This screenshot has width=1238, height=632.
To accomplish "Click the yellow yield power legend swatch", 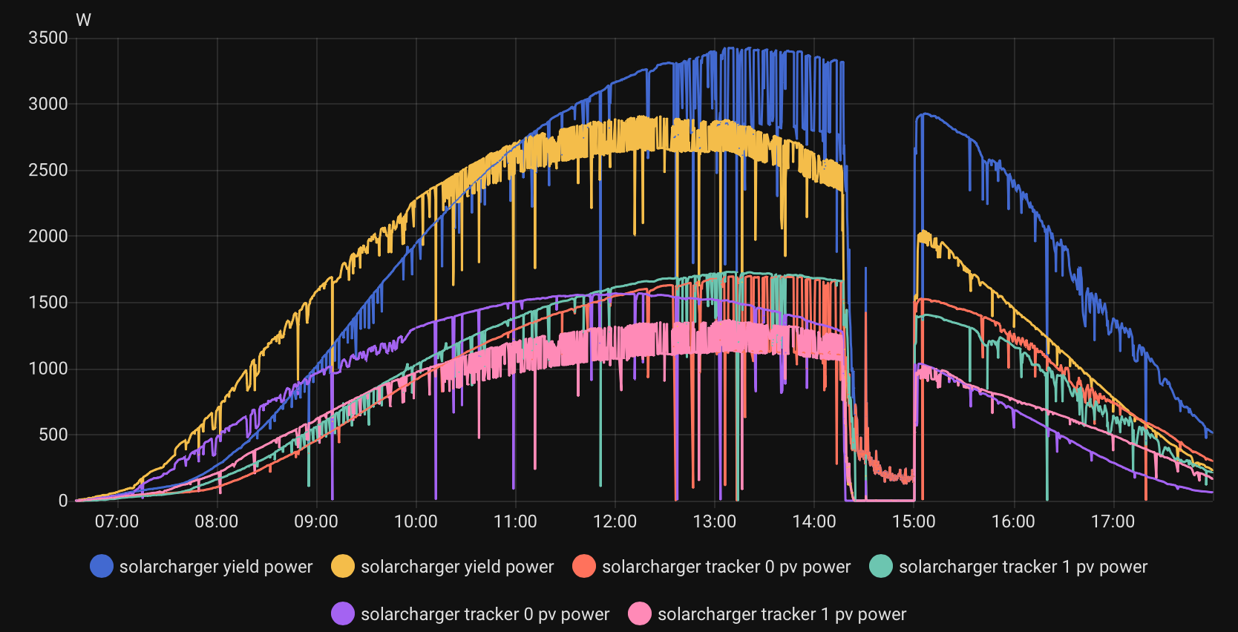I will 343,567.
